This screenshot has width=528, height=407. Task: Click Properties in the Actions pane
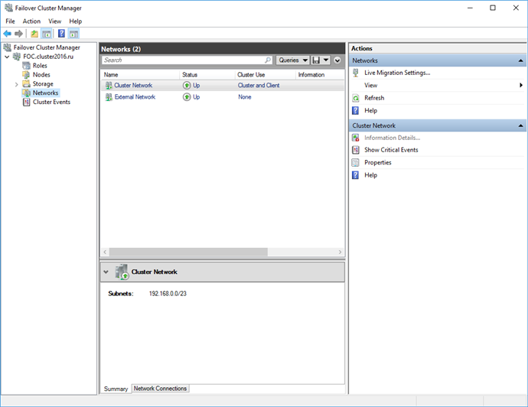(378, 163)
